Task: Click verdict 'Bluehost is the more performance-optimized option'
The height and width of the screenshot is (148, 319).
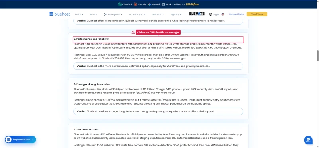Action: 158,66
